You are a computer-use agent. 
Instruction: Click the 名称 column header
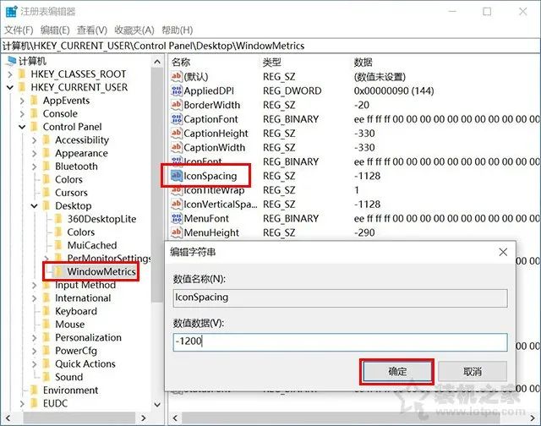181,62
